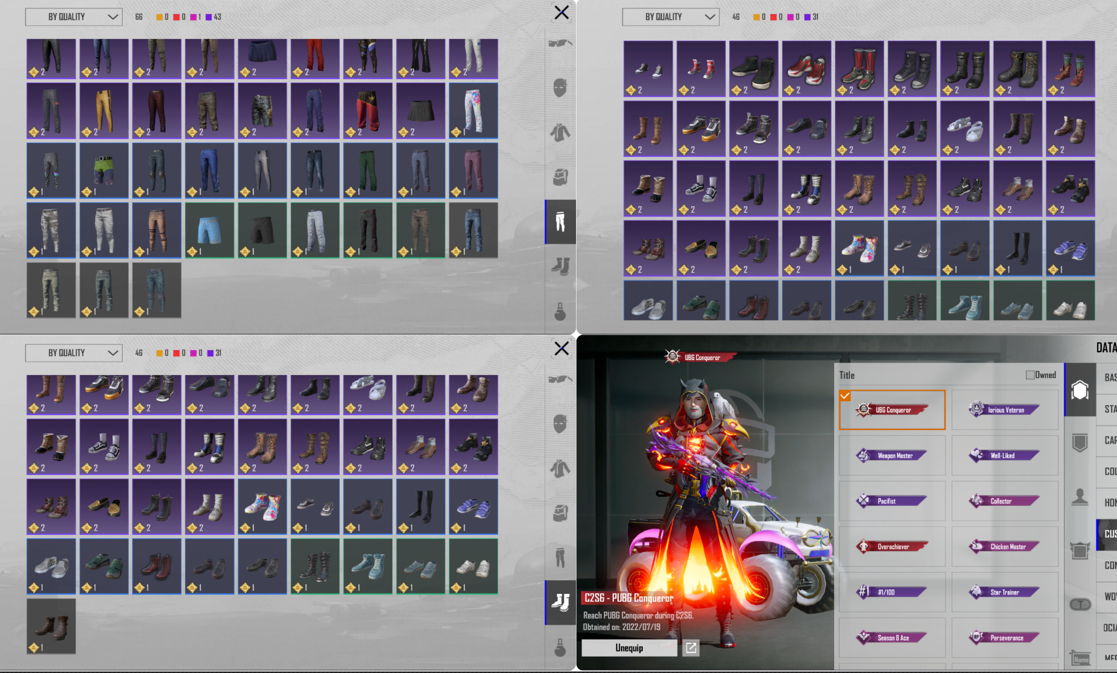The height and width of the screenshot is (673, 1117).
Task: Switch to the cut-off WOW tab
Action: [1107, 597]
